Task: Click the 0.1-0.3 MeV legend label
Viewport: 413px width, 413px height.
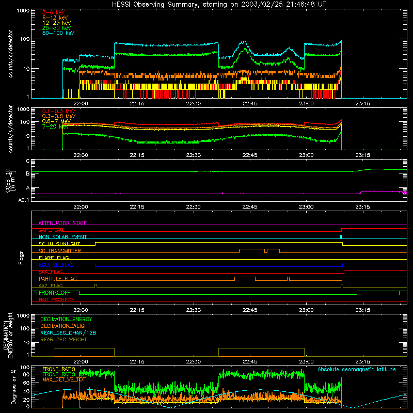Action: point(59,111)
